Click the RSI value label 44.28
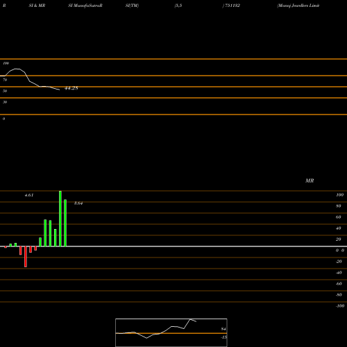347x347 pixels. point(71,88)
